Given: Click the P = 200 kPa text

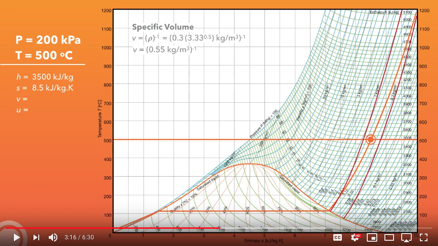Looking at the screenshot, I should click(x=48, y=40).
